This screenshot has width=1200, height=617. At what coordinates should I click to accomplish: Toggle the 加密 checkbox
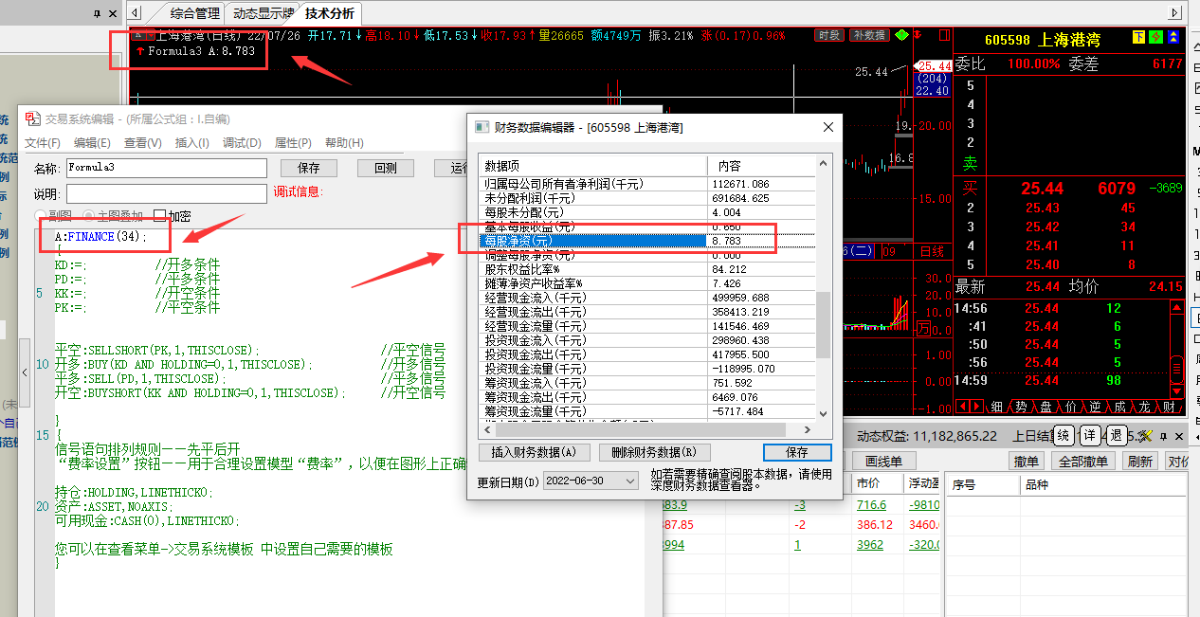pos(159,216)
